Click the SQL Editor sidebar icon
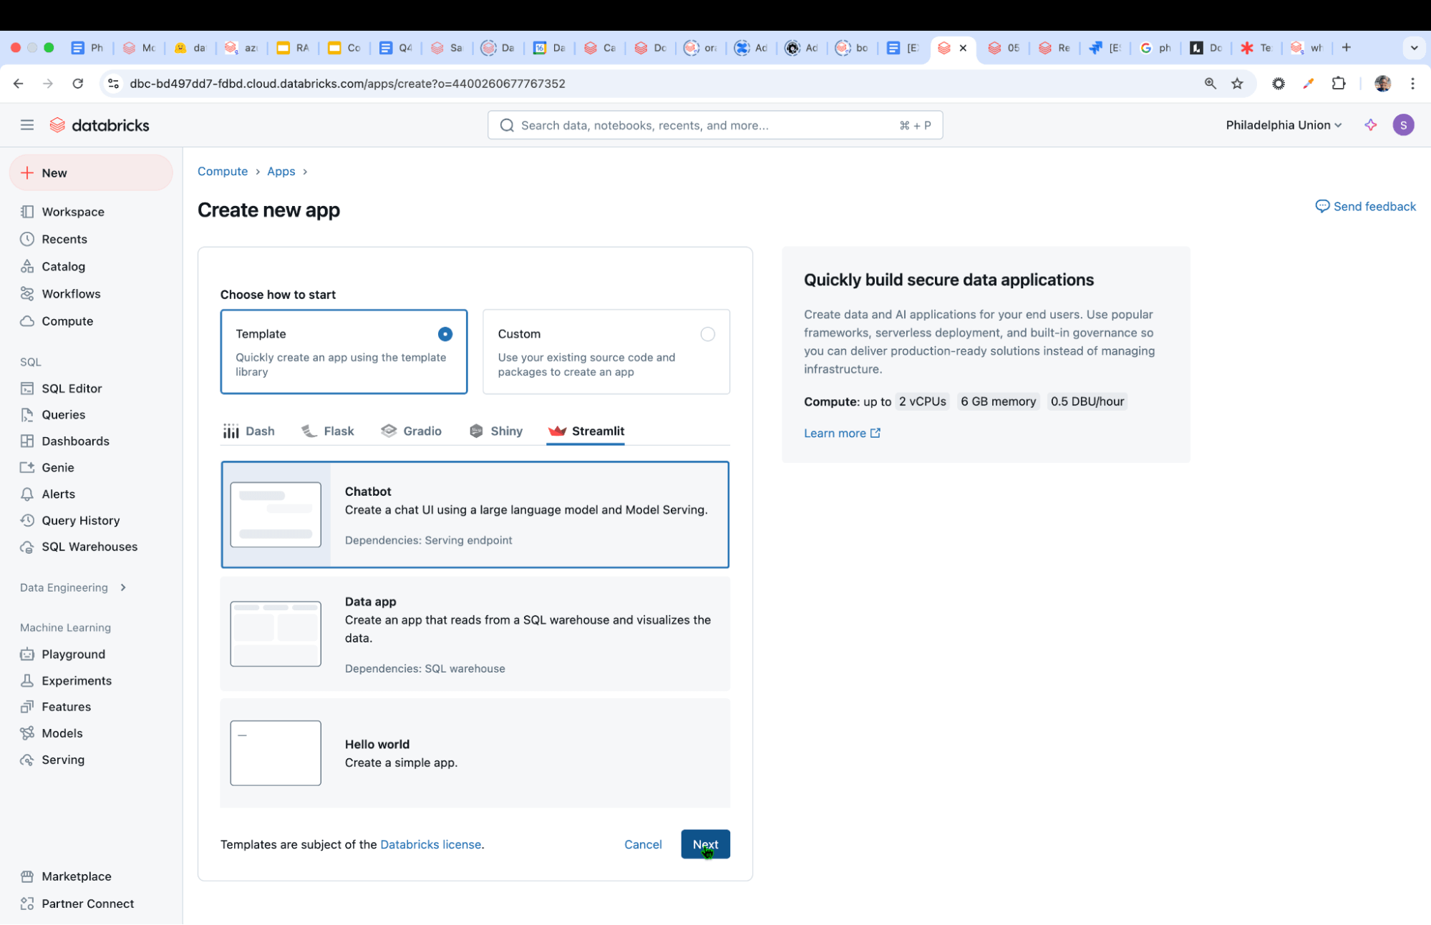 tap(27, 388)
